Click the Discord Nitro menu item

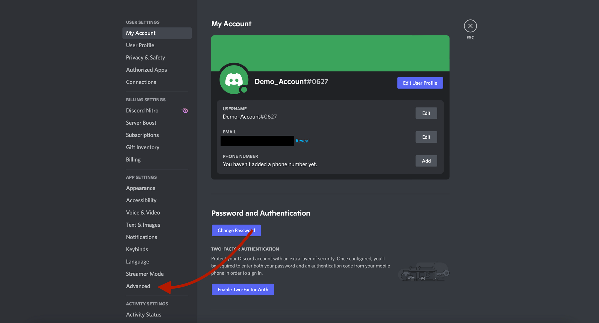[x=142, y=110]
